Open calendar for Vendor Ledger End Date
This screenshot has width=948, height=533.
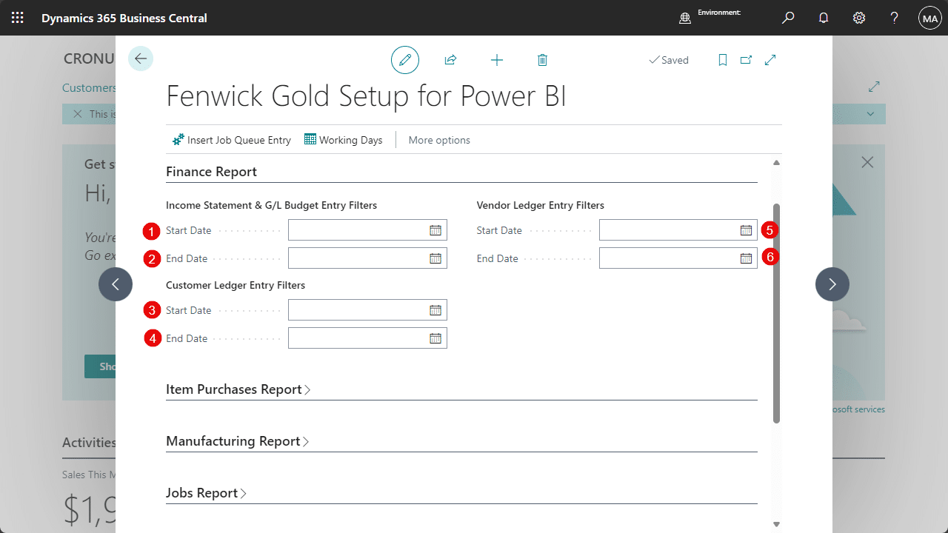(746, 258)
